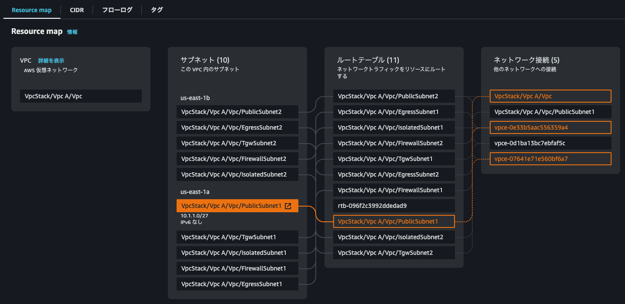This screenshot has height=304, width=625.
Task: Click the highlighted PublicSubnet1 route table
Action: [x=394, y=221]
